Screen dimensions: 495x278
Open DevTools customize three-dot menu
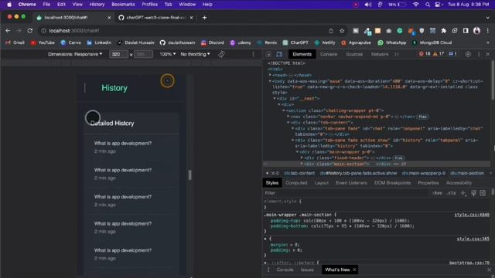coord(479,54)
